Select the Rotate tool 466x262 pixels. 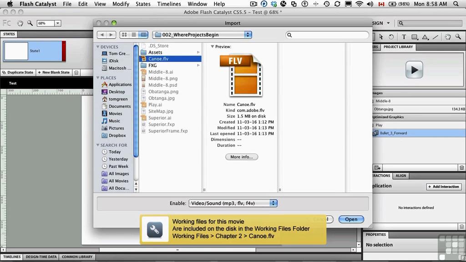pyautogui.click(x=391, y=37)
